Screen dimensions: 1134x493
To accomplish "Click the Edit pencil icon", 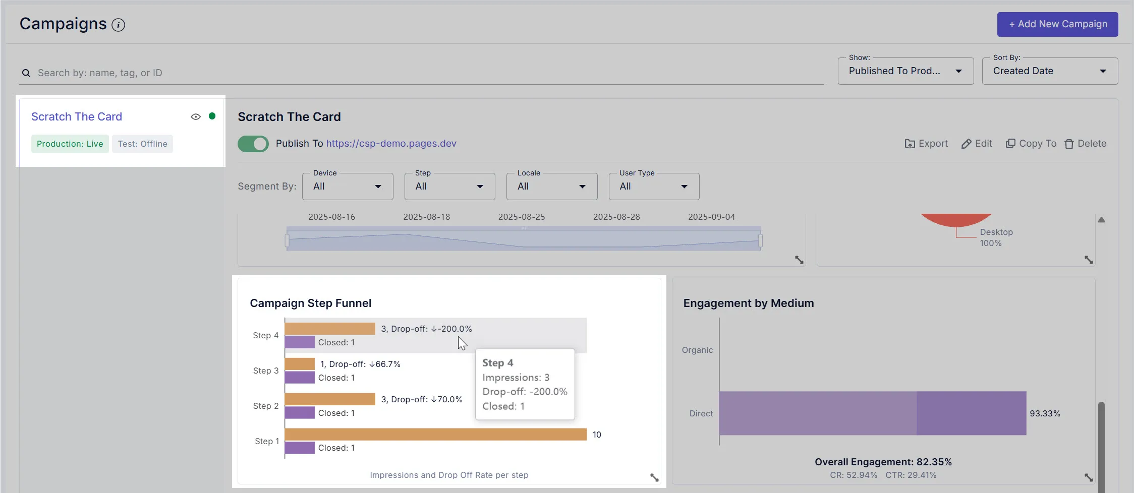I will coord(966,144).
